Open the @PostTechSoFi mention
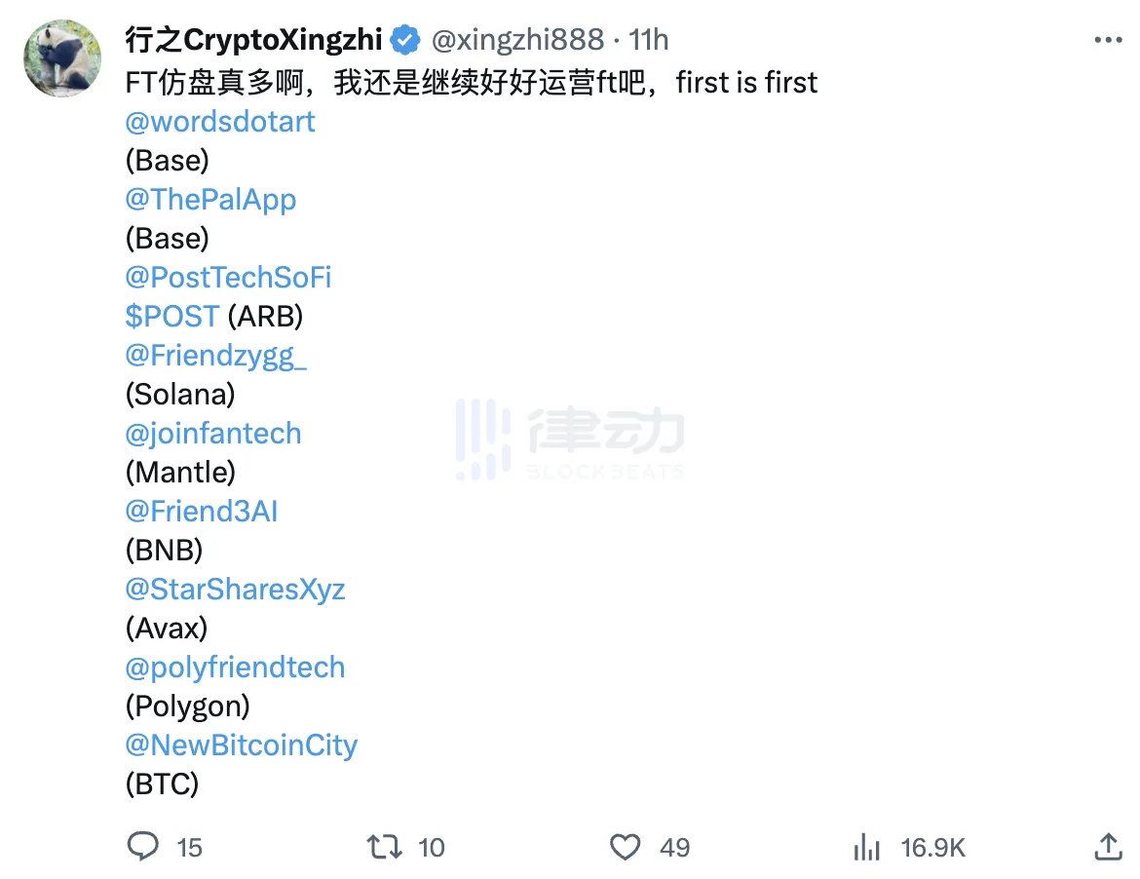Image resolution: width=1140 pixels, height=879 pixels. click(228, 278)
